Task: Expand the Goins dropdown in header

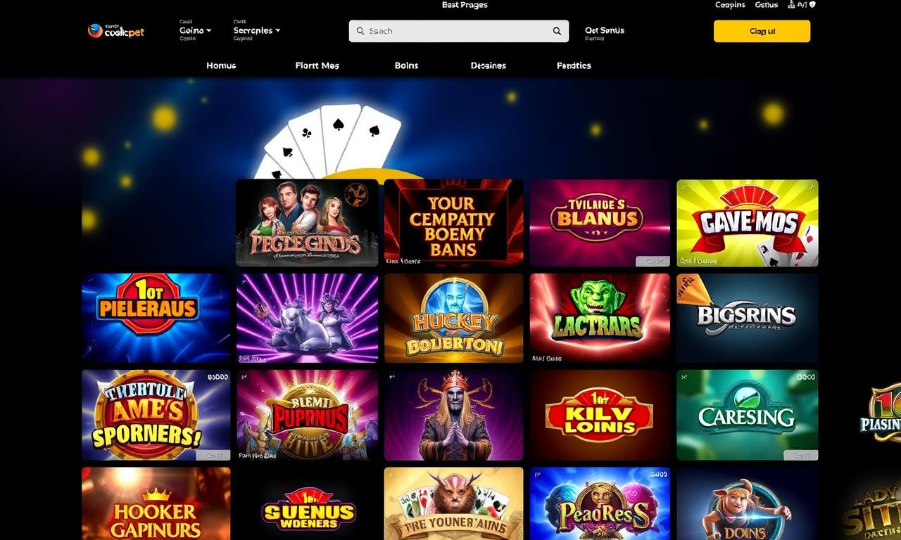Action: [195, 30]
